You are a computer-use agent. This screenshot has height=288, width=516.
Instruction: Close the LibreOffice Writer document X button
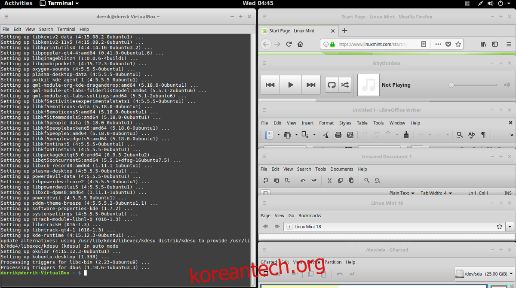click(510, 123)
